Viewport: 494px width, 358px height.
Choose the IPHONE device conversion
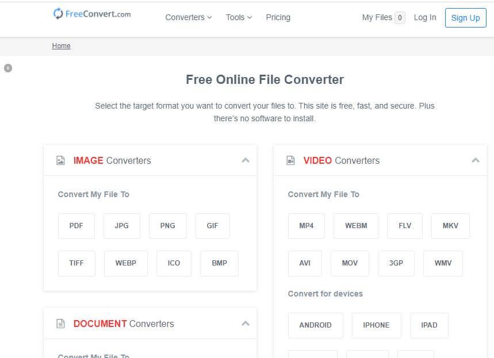click(x=376, y=325)
